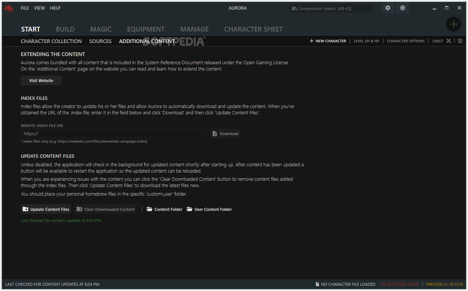Click Preview v1.19.1216 version text
The width and height of the screenshot is (468, 291).
(445, 284)
